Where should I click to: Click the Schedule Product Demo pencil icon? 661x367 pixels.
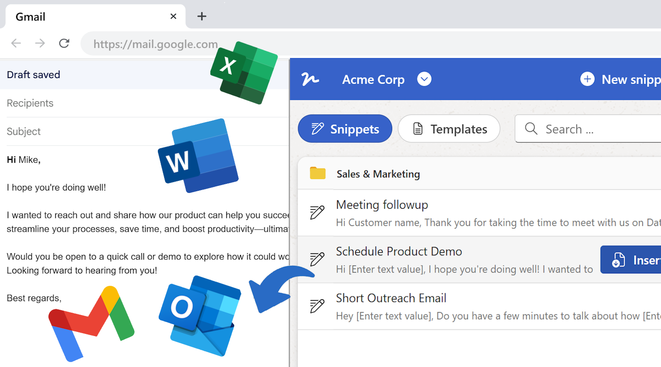point(317,259)
